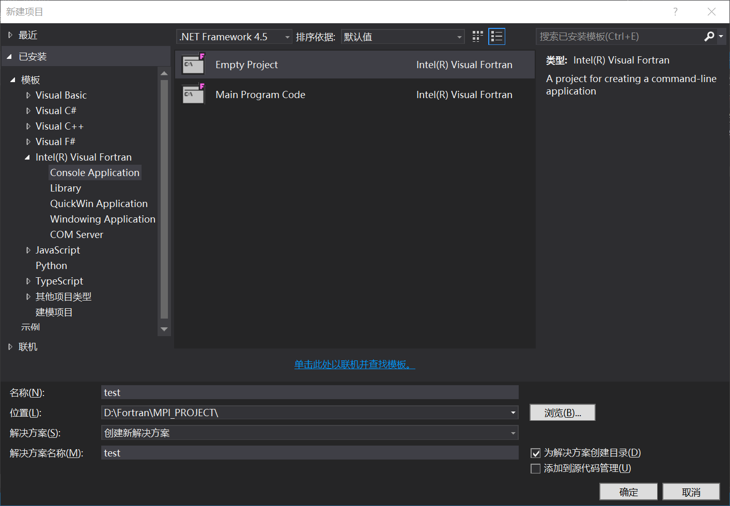Open the 排序依据 sort order dropdown

click(459, 37)
